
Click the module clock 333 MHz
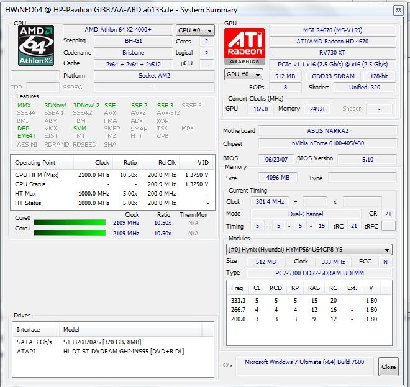pyautogui.click(x=333, y=262)
